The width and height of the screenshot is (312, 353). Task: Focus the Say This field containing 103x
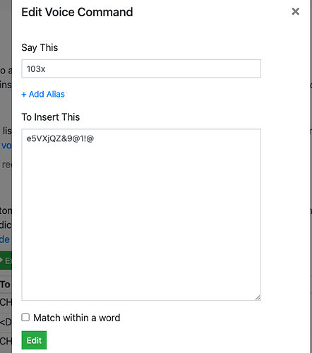click(x=141, y=68)
